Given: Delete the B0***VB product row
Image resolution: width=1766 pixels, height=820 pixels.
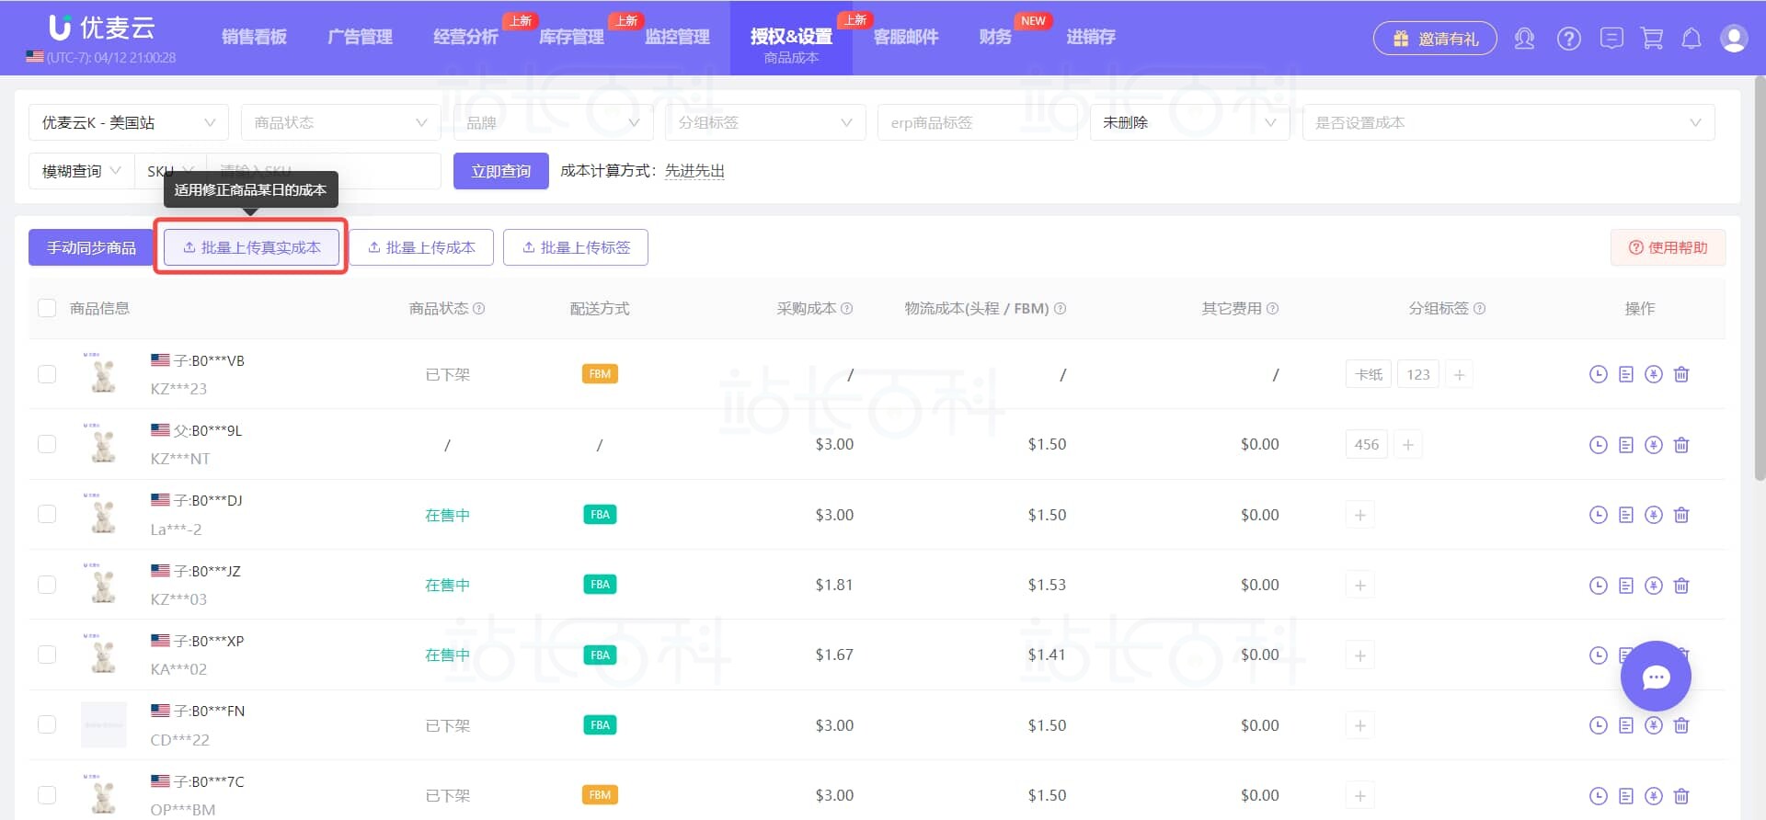Looking at the screenshot, I should coord(1681,374).
